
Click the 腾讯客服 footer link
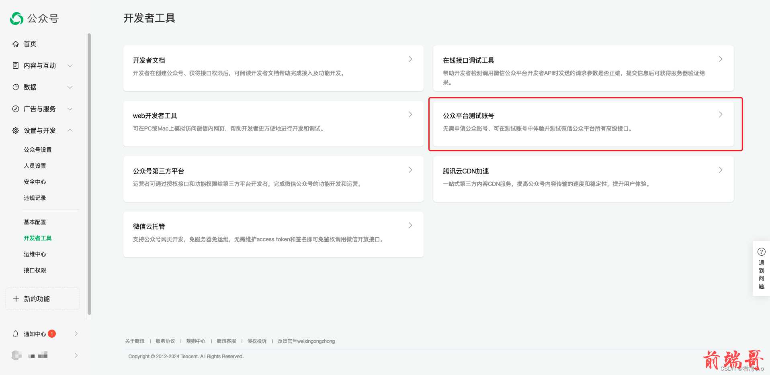pos(226,341)
